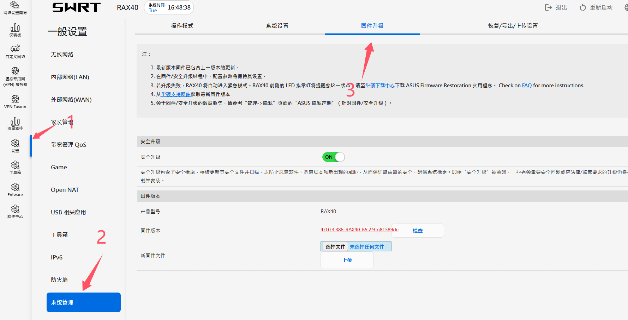628x320 pixels.
Task: Open the VPN Fusion sidebar icon
Action: (15, 102)
